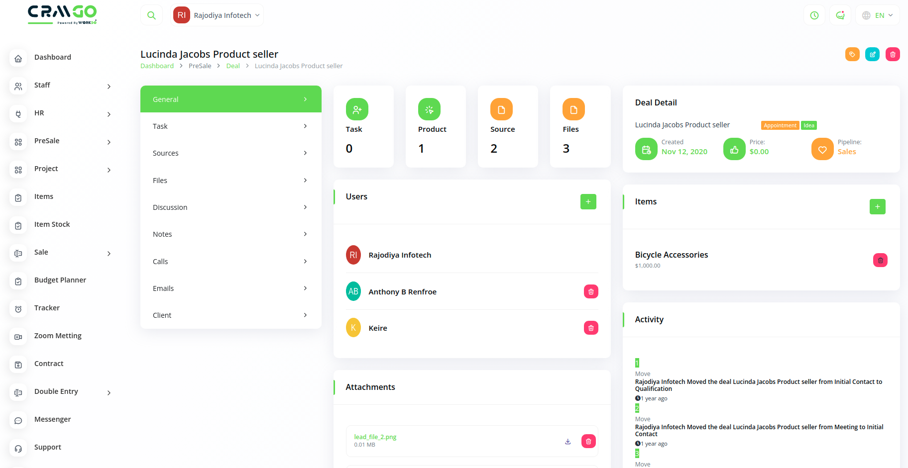Click the teal edit deal icon
Screen dimensions: 908x468
[x=873, y=54]
